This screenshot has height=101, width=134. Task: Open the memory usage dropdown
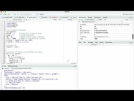click(100, 20)
